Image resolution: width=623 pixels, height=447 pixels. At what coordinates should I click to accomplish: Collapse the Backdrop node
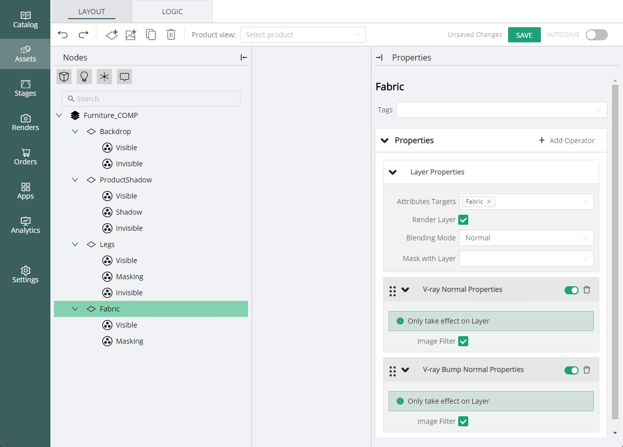coord(75,132)
